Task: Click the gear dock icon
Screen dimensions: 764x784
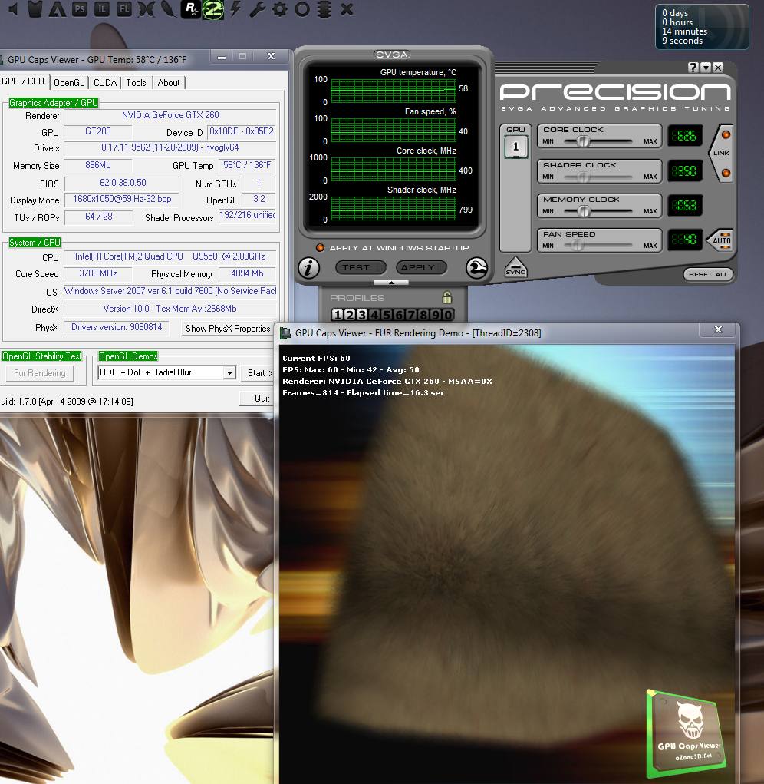Action: tap(280, 9)
